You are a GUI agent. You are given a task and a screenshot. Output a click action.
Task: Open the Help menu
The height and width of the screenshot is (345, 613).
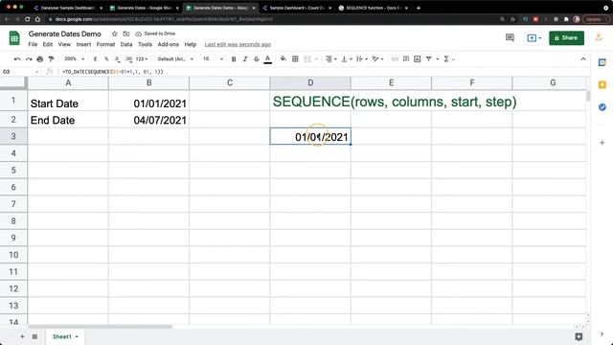191,45
